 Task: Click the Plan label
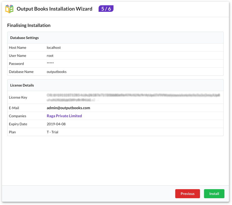12,132
